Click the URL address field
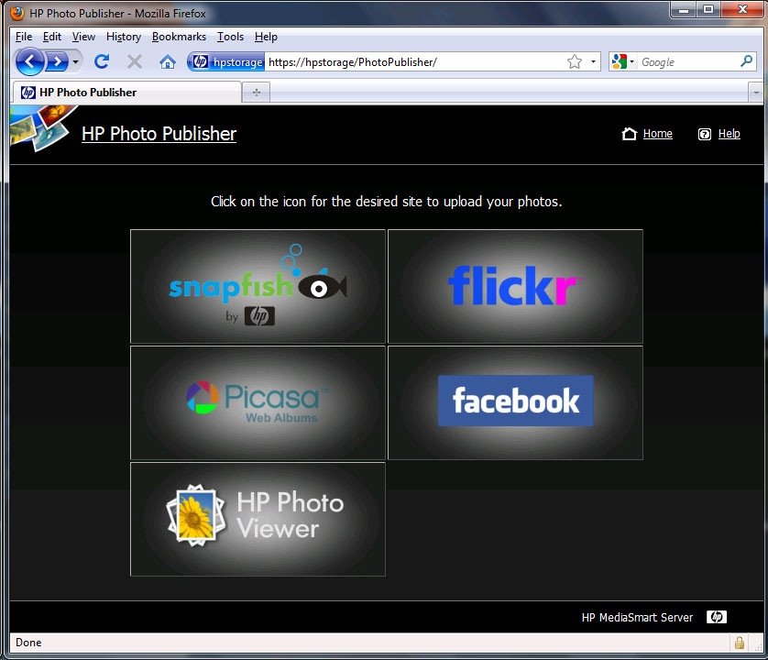 point(414,61)
